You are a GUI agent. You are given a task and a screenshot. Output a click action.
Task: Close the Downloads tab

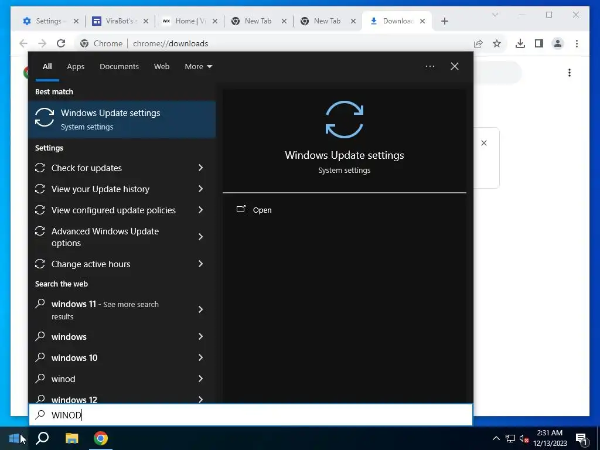click(422, 21)
